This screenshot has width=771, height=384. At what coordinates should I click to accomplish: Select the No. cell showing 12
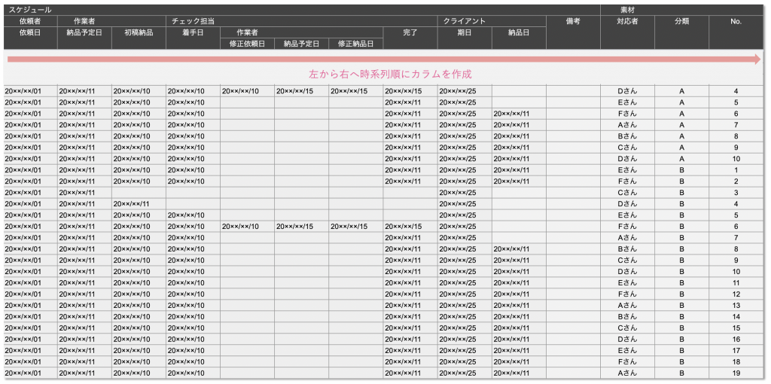pos(736,294)
